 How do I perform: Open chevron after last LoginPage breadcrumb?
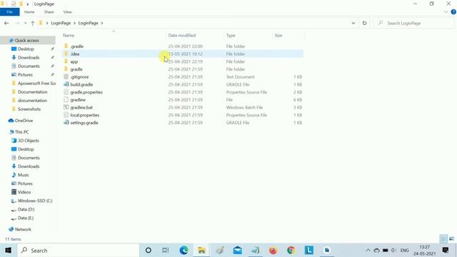[102, 23]
